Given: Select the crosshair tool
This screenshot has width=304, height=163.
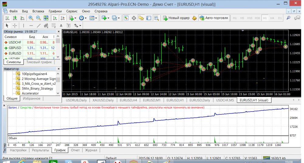Looking at the screenshot, I should click(x=15, y=26).
